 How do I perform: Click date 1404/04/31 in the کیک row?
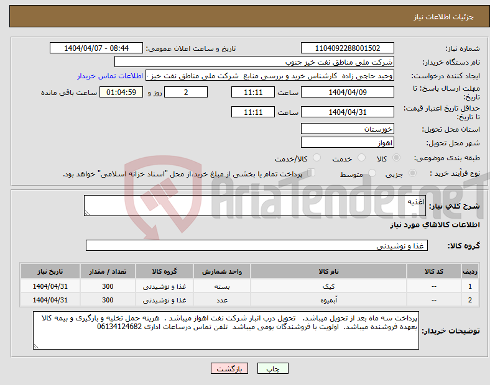click(50, 286)
